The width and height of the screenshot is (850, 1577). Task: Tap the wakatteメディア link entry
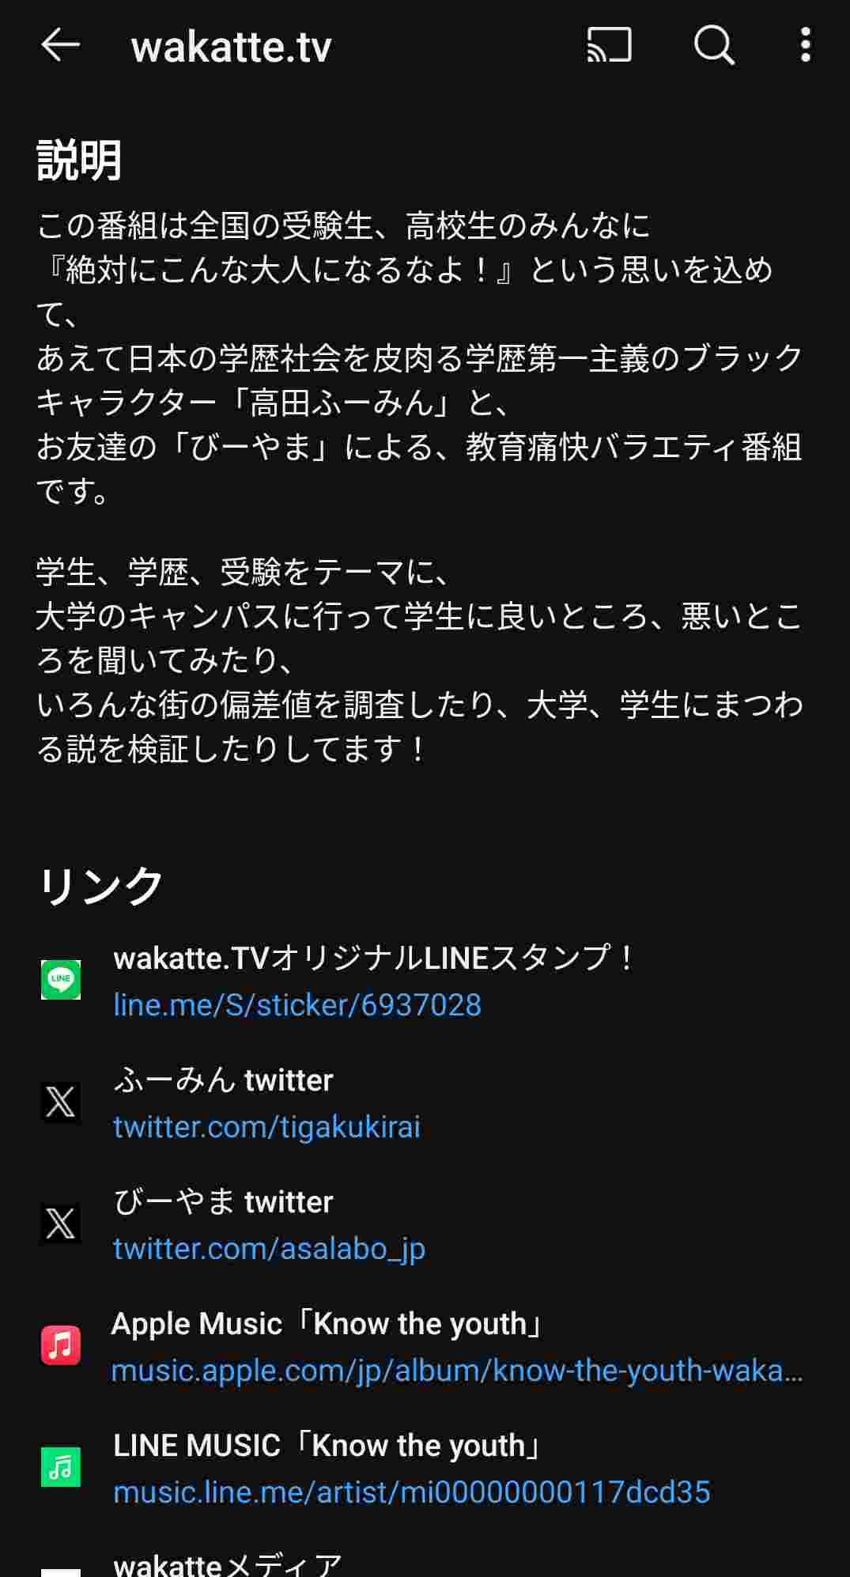pos(228,1564)
